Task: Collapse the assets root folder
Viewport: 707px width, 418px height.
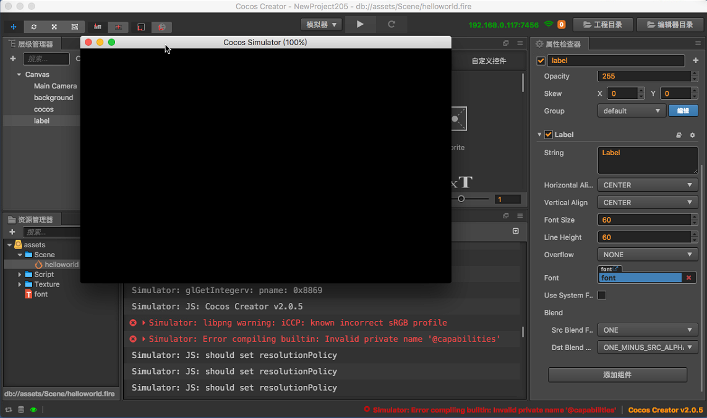Action: (x=9, y=245)
